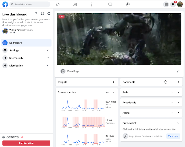The width and height of the screenshot is (185, 147).
Task: Open the account profile picture menu
Action: coord(180,4)
